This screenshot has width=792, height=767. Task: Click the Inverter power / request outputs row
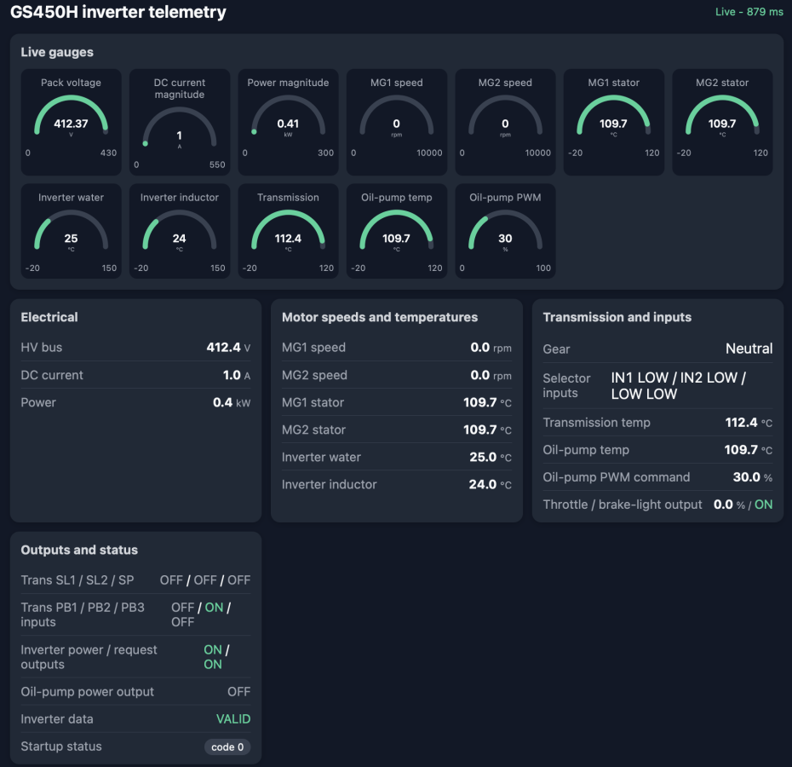[x=135, y=657]
